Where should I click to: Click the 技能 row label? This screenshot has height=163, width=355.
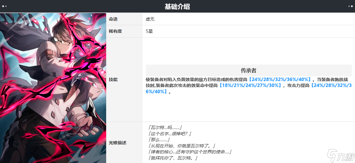[113, 80]
